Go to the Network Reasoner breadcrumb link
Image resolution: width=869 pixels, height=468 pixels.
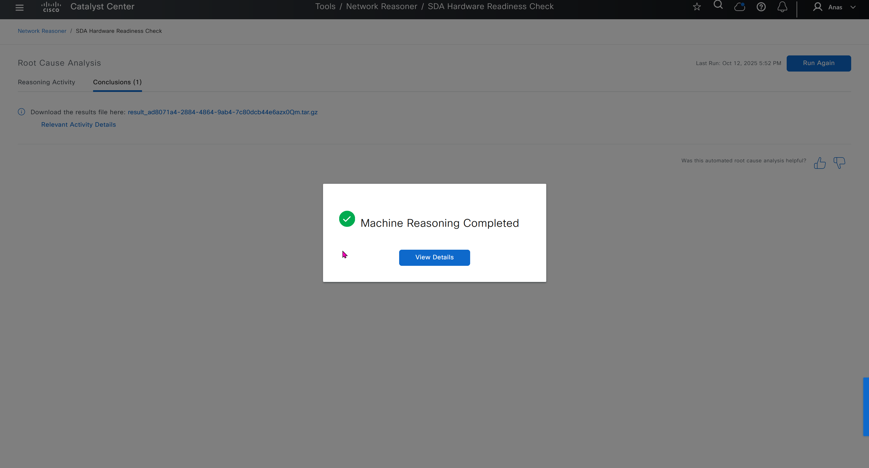[42, 31]
